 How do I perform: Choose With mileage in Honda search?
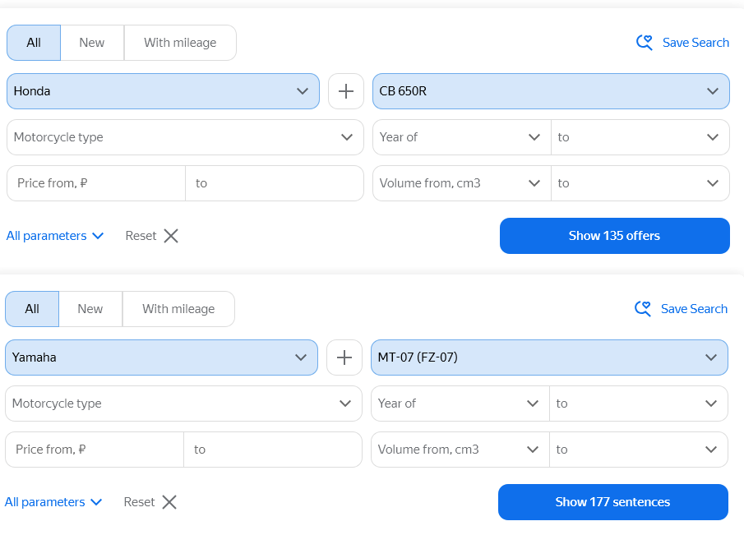[180, 43]
